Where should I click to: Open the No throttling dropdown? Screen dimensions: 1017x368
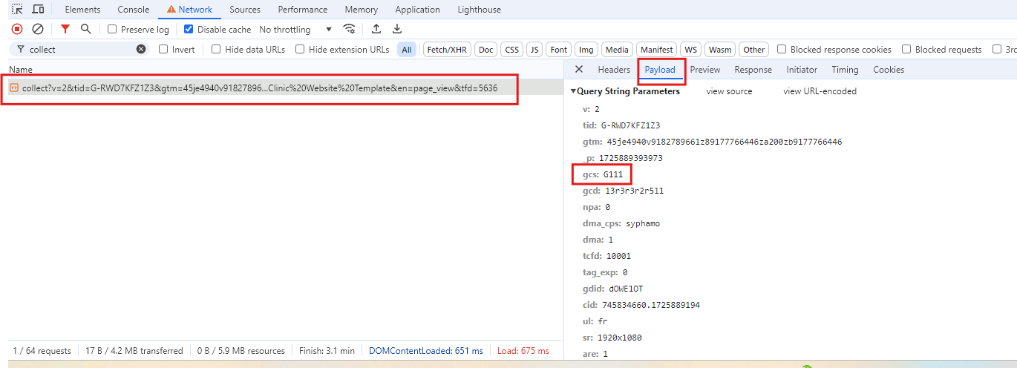(295, 30)
